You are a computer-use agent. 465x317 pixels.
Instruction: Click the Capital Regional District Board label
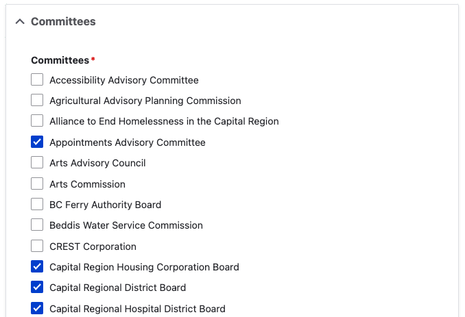[117, 288]
